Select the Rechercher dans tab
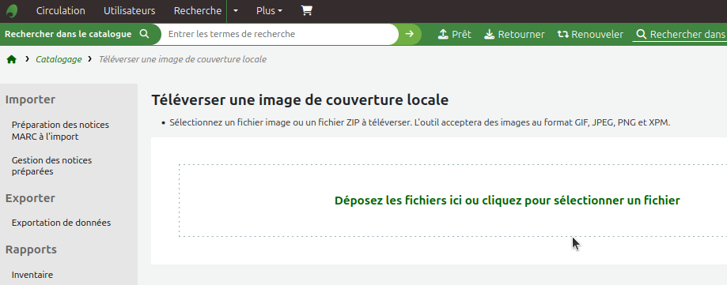This screenshot has height=285, width=727. (680, 34)
